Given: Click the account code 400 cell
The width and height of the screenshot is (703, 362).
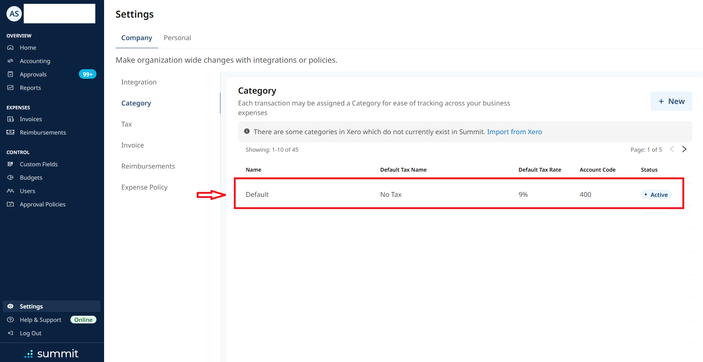Looking at the screenshot, I should point(586,195).
